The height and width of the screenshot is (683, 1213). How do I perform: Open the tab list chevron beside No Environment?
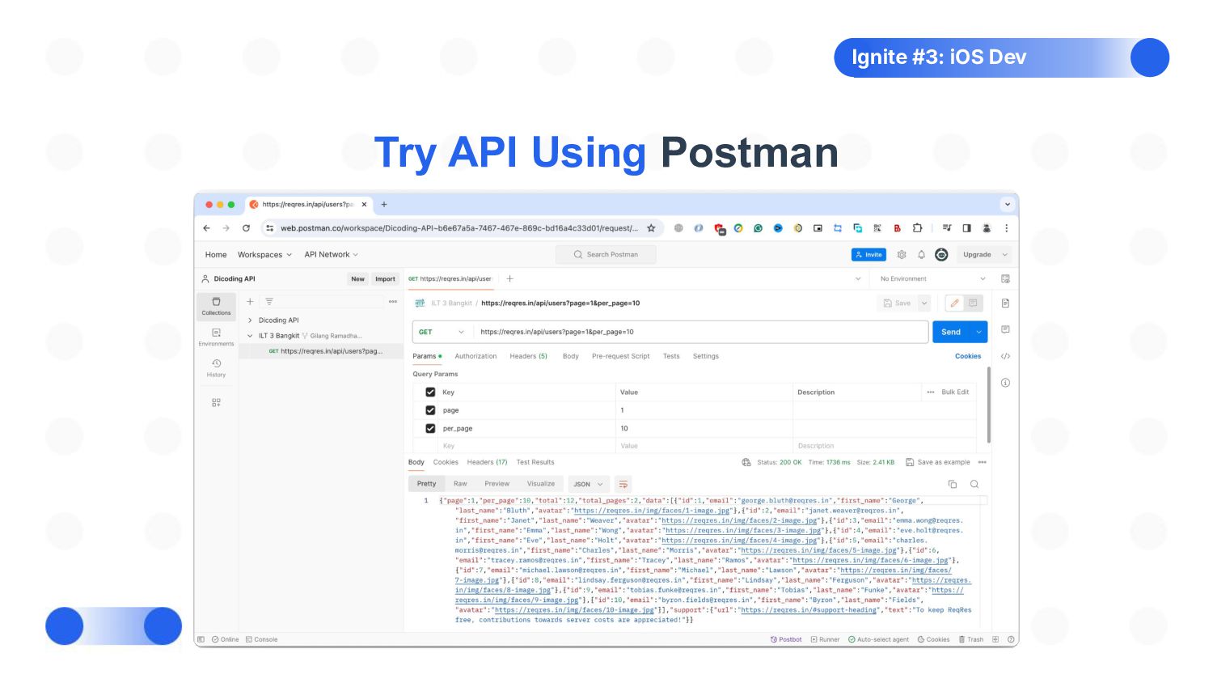pos(858,278)
